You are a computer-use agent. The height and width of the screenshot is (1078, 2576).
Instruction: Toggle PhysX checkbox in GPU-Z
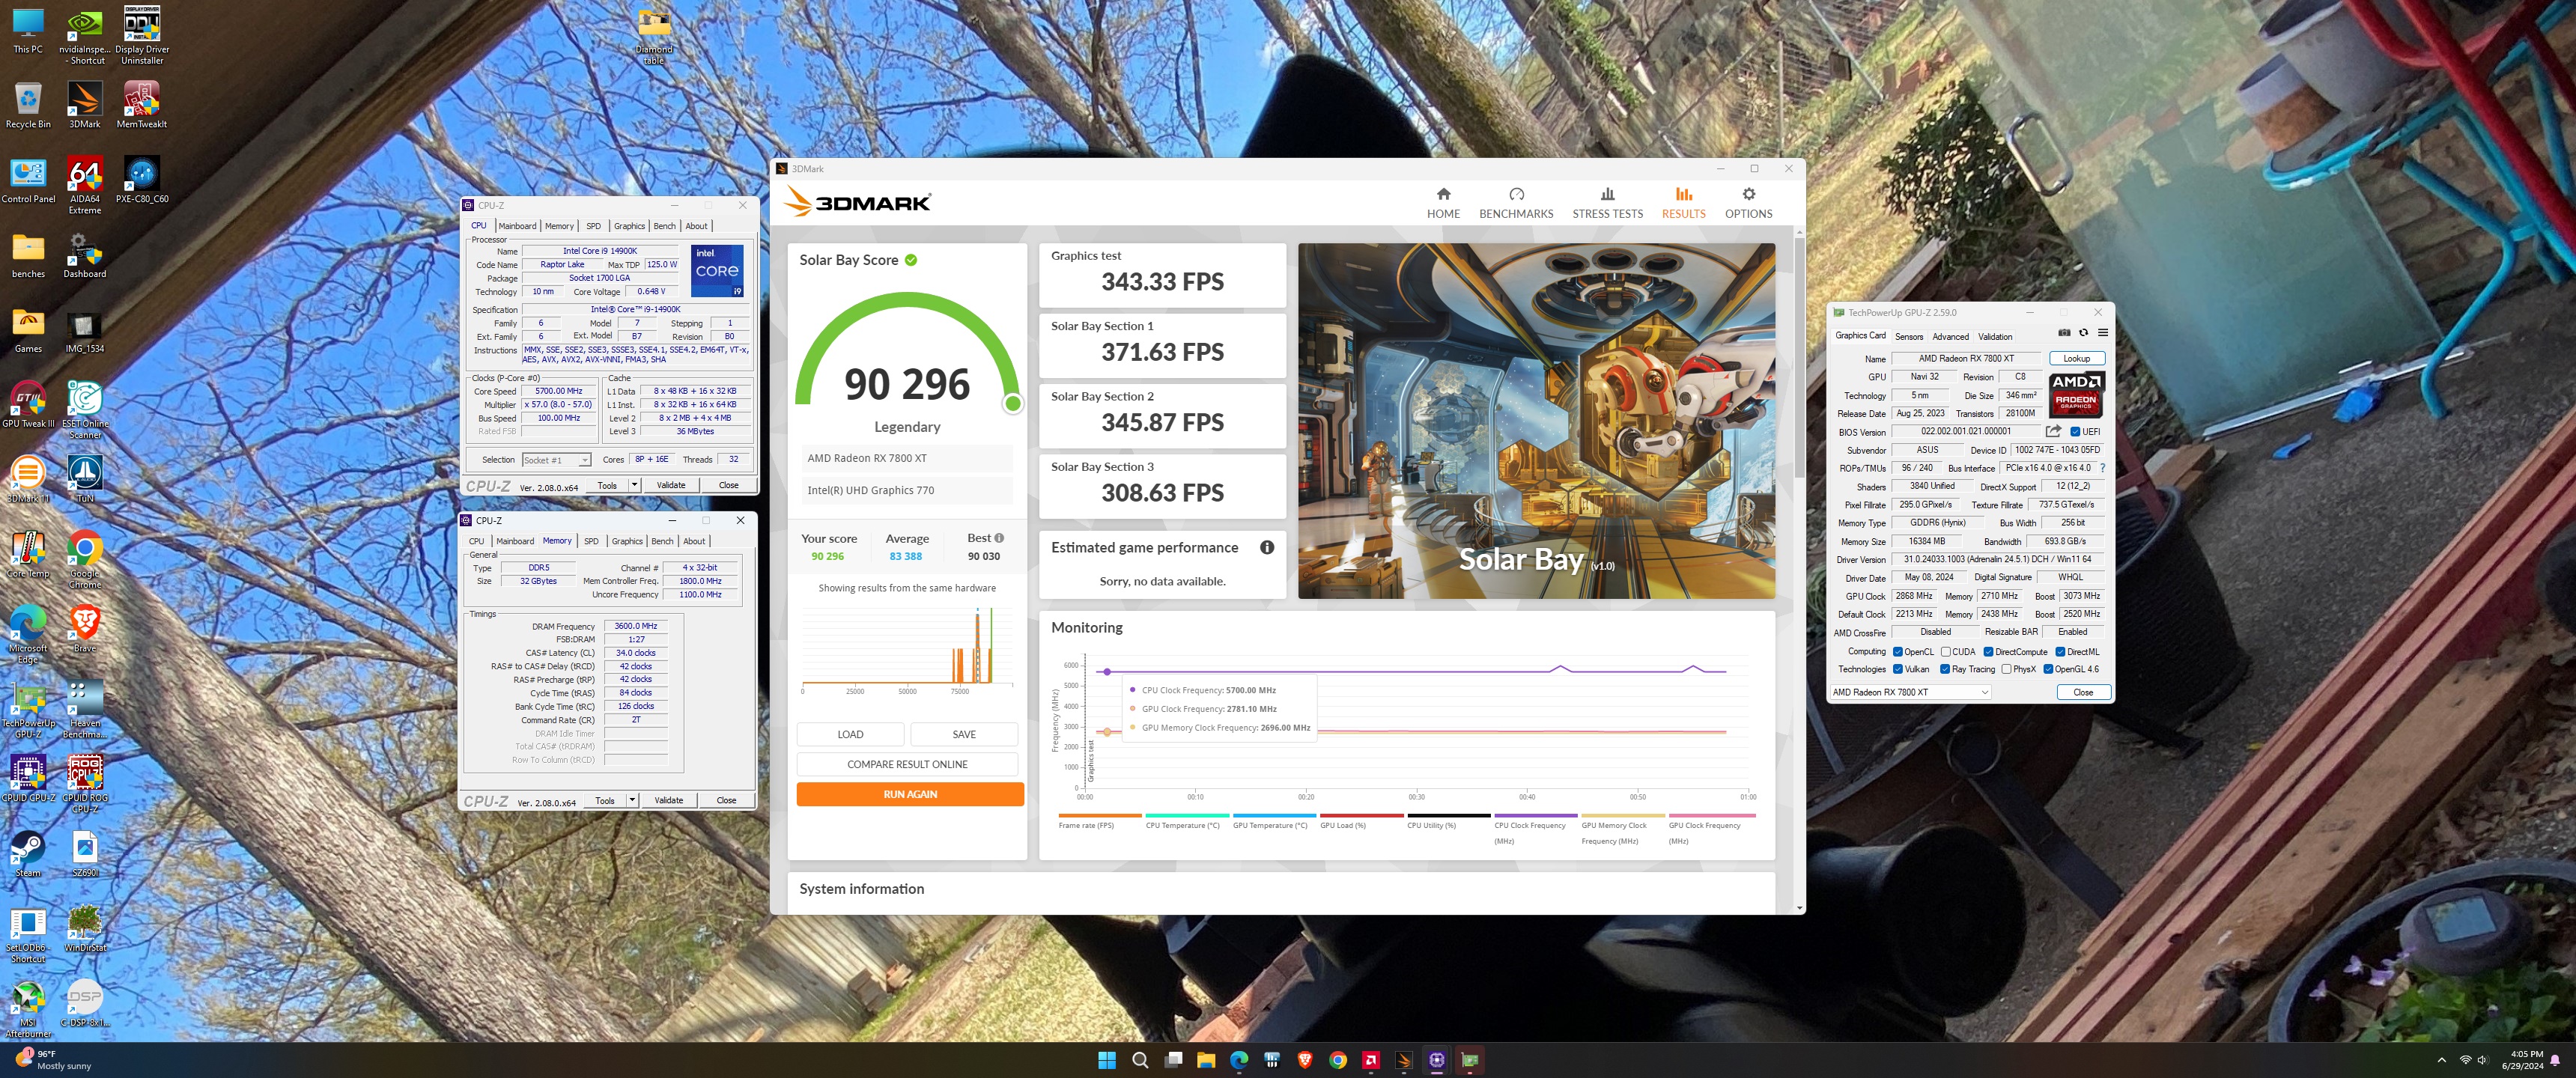(x=2006, y=669)
